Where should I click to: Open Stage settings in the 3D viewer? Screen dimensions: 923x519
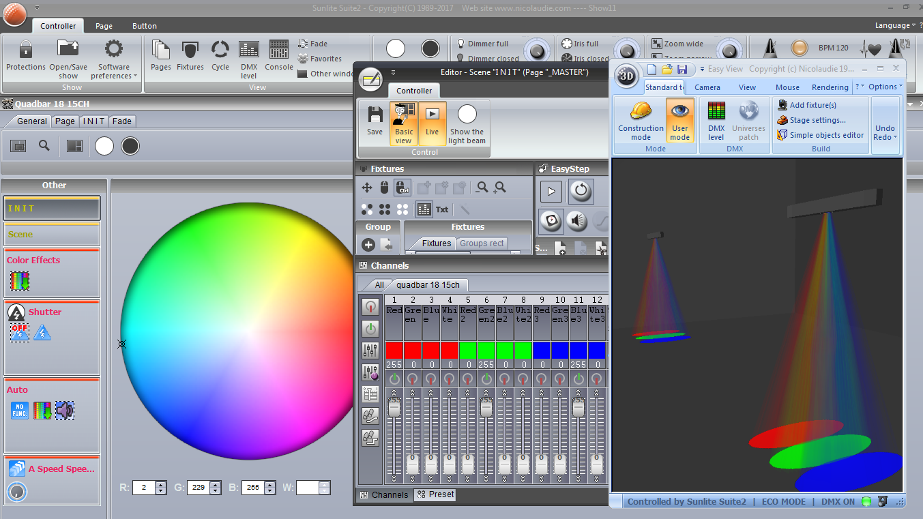[x=811, y=120]
